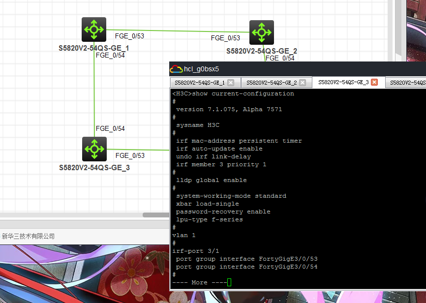Click the S5820V2-54QS-GE_3 device label
Viewport: 426px width, 303px height.
coord(94,168)
